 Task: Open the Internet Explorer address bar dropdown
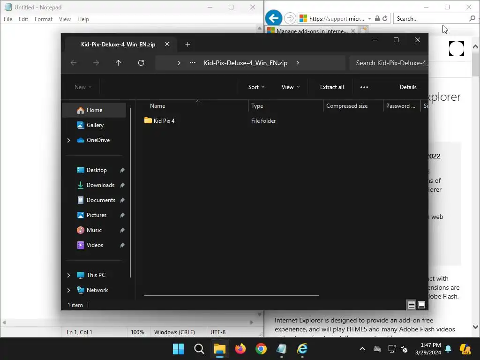[x=369, y=19]
